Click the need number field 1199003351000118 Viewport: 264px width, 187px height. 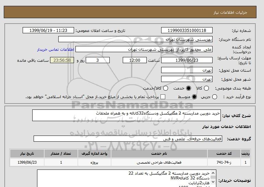click(187, 30)
